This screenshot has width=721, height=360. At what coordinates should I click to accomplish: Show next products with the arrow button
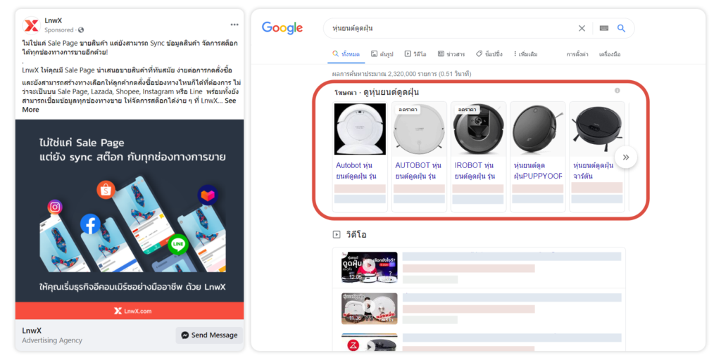625,157
